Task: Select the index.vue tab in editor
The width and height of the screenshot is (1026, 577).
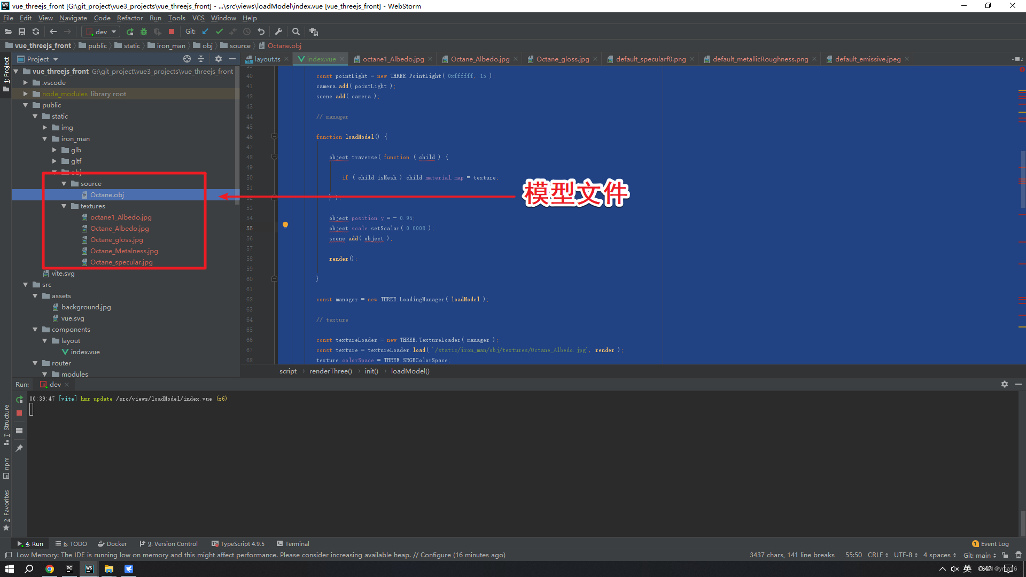Action: [x=321, y=58]
